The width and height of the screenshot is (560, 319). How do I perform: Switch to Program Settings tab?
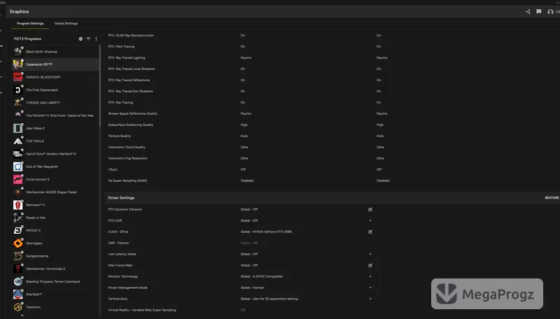(30, 23)
